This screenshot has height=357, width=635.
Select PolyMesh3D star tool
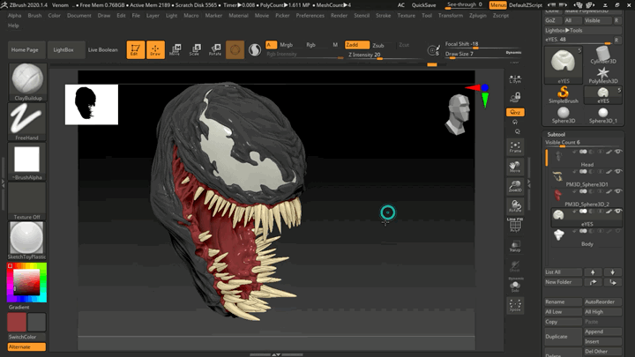[x=602, y=75]
